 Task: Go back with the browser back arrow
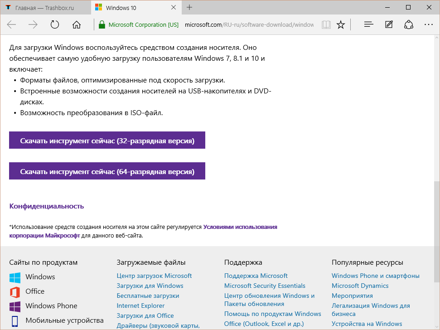11,24
